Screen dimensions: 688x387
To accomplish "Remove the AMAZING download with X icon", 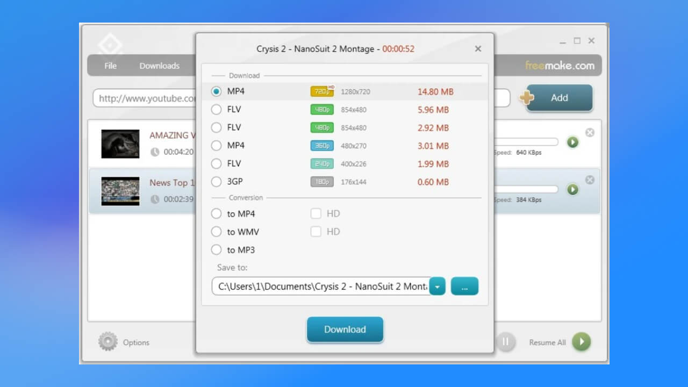I will click(x=590, y=132).
